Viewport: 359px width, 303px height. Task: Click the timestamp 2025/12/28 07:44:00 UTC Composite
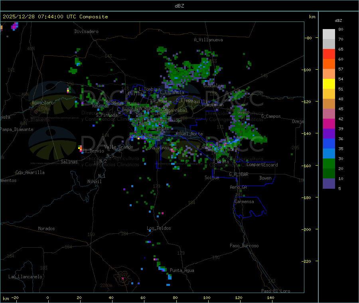pos(55,17)
